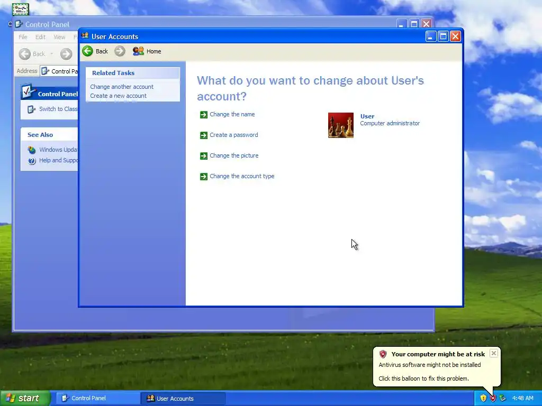Click the Switch to Classic View icon
This screenshot has width=542, height=406.
pos(31,109)
